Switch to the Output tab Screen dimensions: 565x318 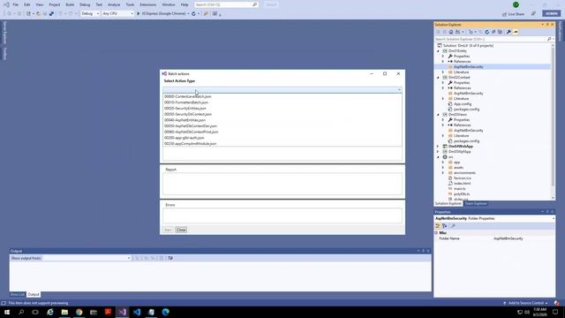34,294
